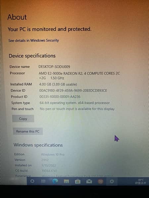Screen dimensions: 149x198
Task: Click the Device ID value string
Action: tap(73, 90)
